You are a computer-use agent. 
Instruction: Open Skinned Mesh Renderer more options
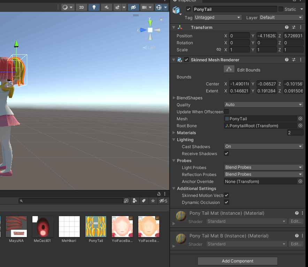coord(301,60)
